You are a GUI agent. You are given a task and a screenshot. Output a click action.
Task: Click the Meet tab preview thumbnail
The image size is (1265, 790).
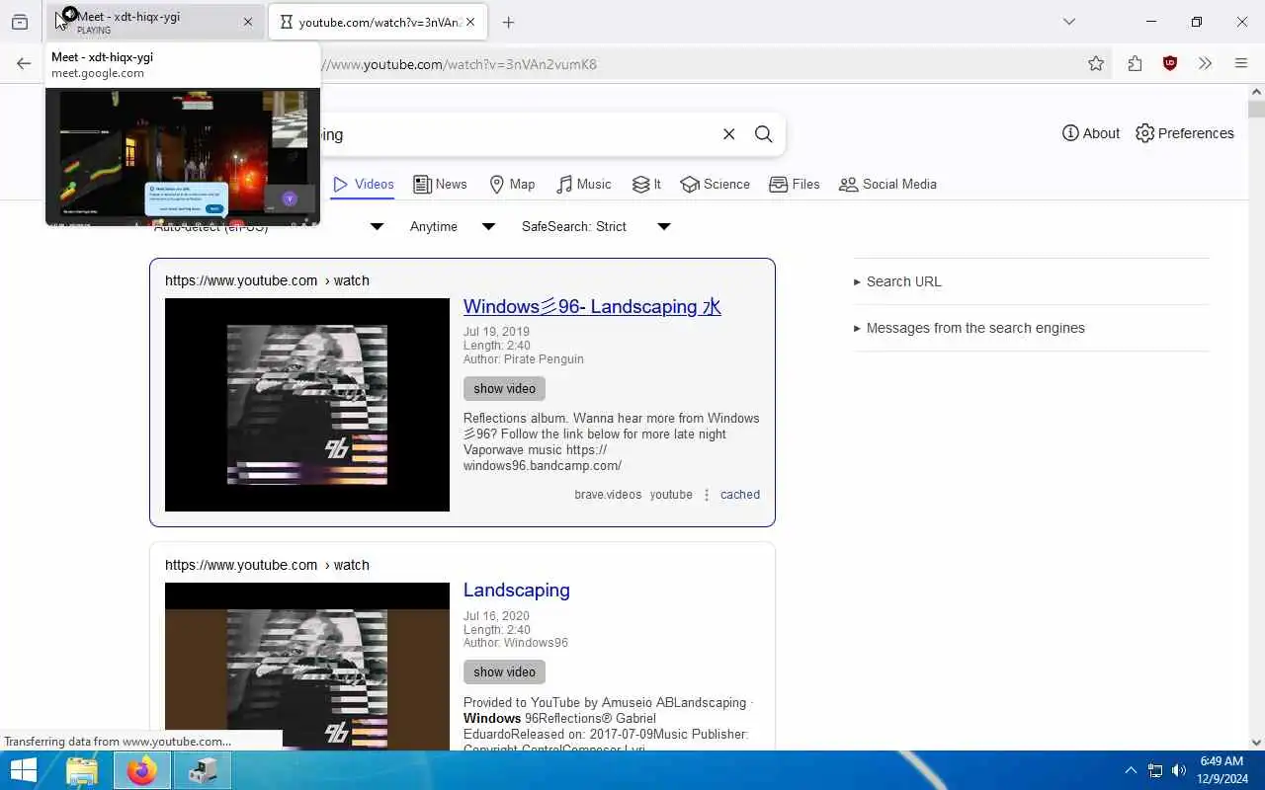(183, 157)
